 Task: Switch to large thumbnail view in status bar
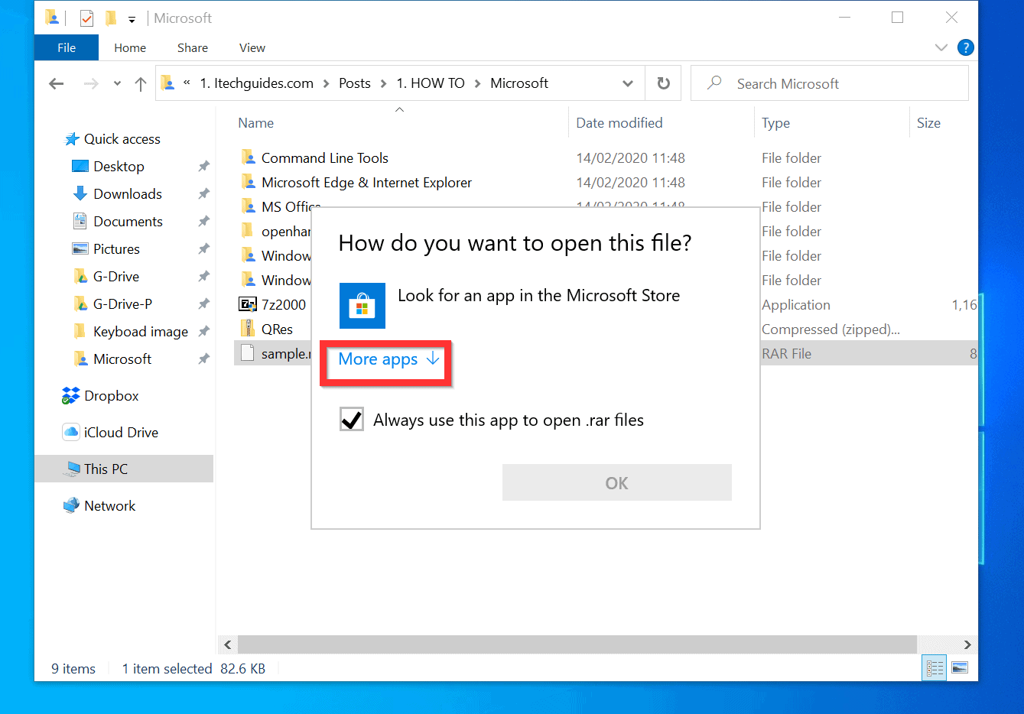pyautogui.click(x=960, y=667)
